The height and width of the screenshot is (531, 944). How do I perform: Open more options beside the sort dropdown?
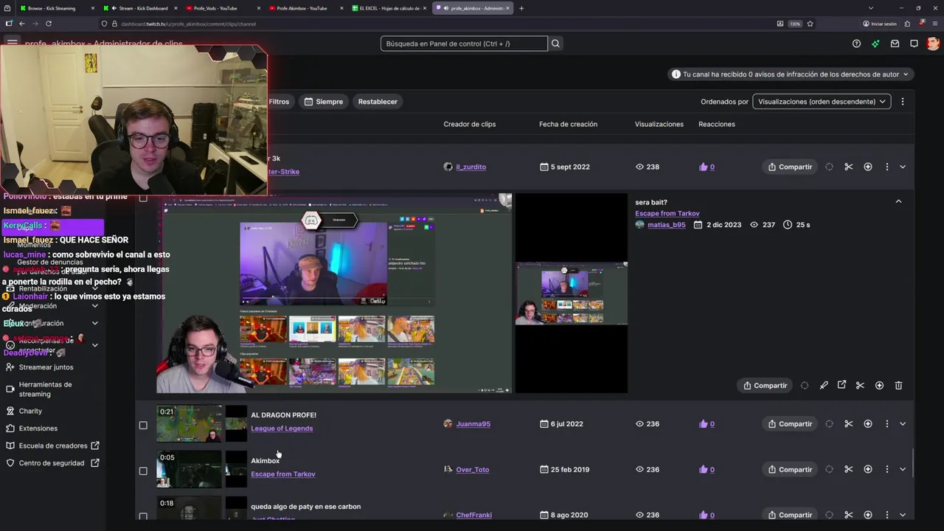(x=903, y=102)
